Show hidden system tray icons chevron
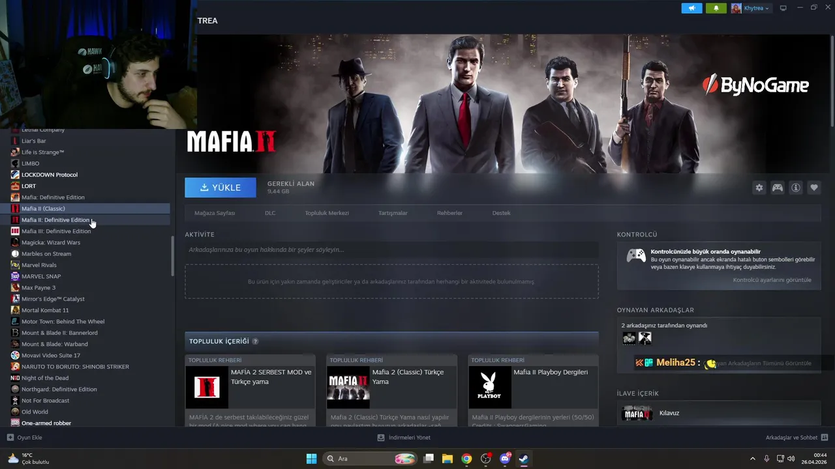 [x=752, y=459]
